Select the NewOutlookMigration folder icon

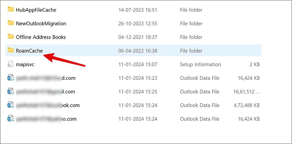pyautogui.click(x=11, y=23)
